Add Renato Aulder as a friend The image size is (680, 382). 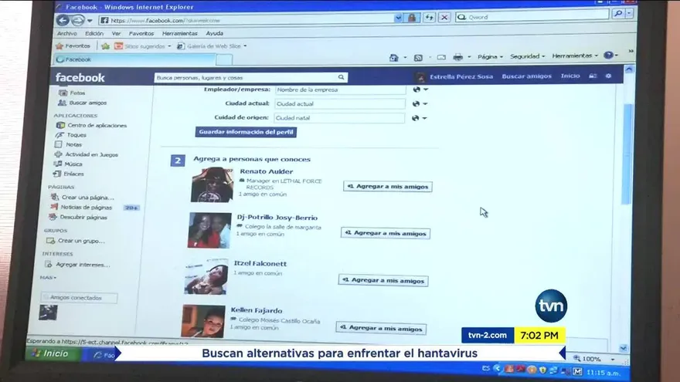(388, 186)
